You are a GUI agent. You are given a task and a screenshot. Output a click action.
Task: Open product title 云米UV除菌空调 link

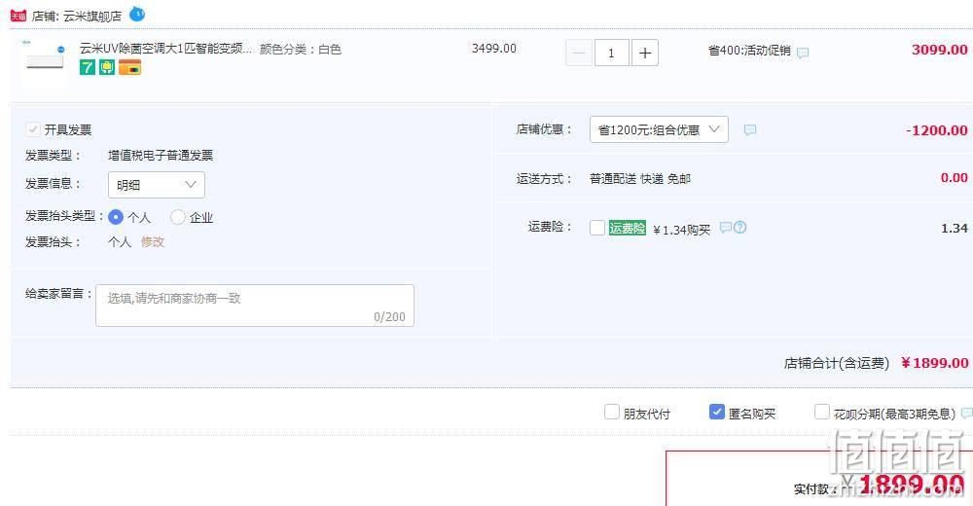tap(165, 49)
